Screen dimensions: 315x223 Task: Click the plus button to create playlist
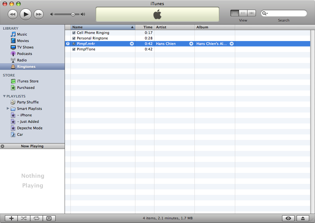pyautogui.click(x=11, y=218)
